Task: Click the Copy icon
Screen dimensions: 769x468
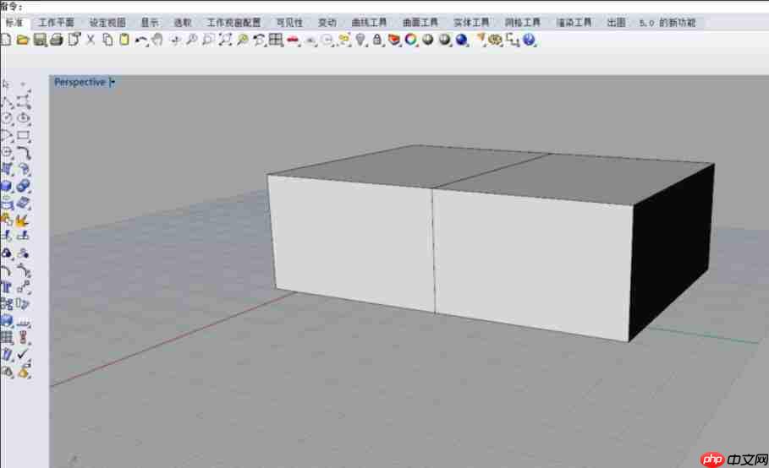Action: [107, 40]
